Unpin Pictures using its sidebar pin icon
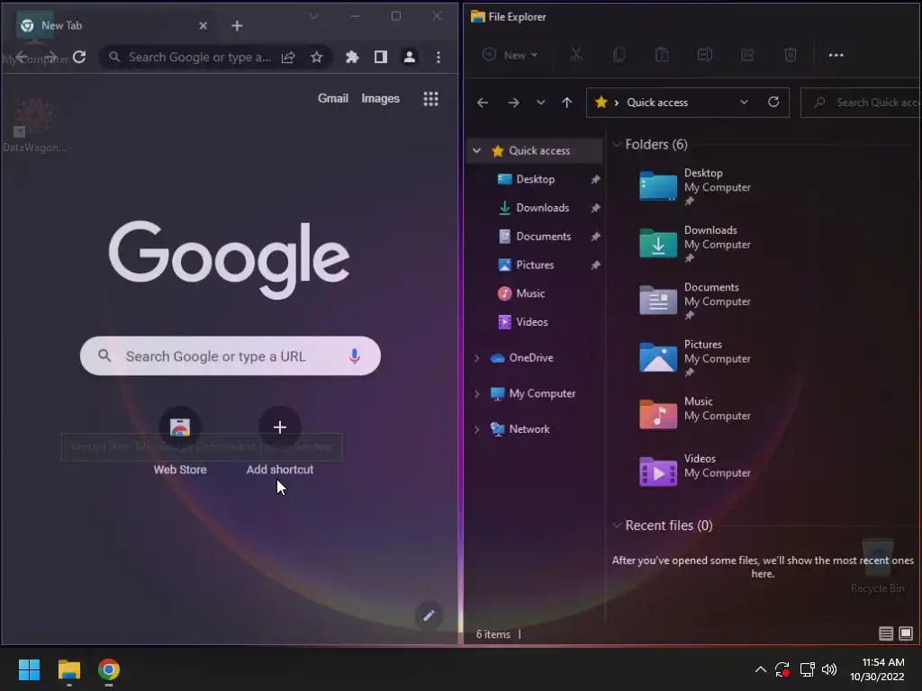922x691 pixels. [x=595, y=265]
